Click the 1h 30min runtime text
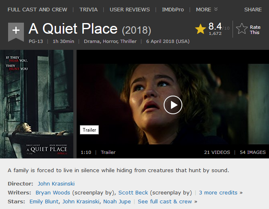 click(x=63, y=41)
